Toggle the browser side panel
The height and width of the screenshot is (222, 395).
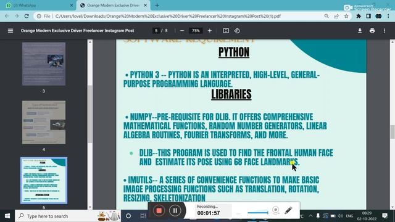click(x=368, y=16)
